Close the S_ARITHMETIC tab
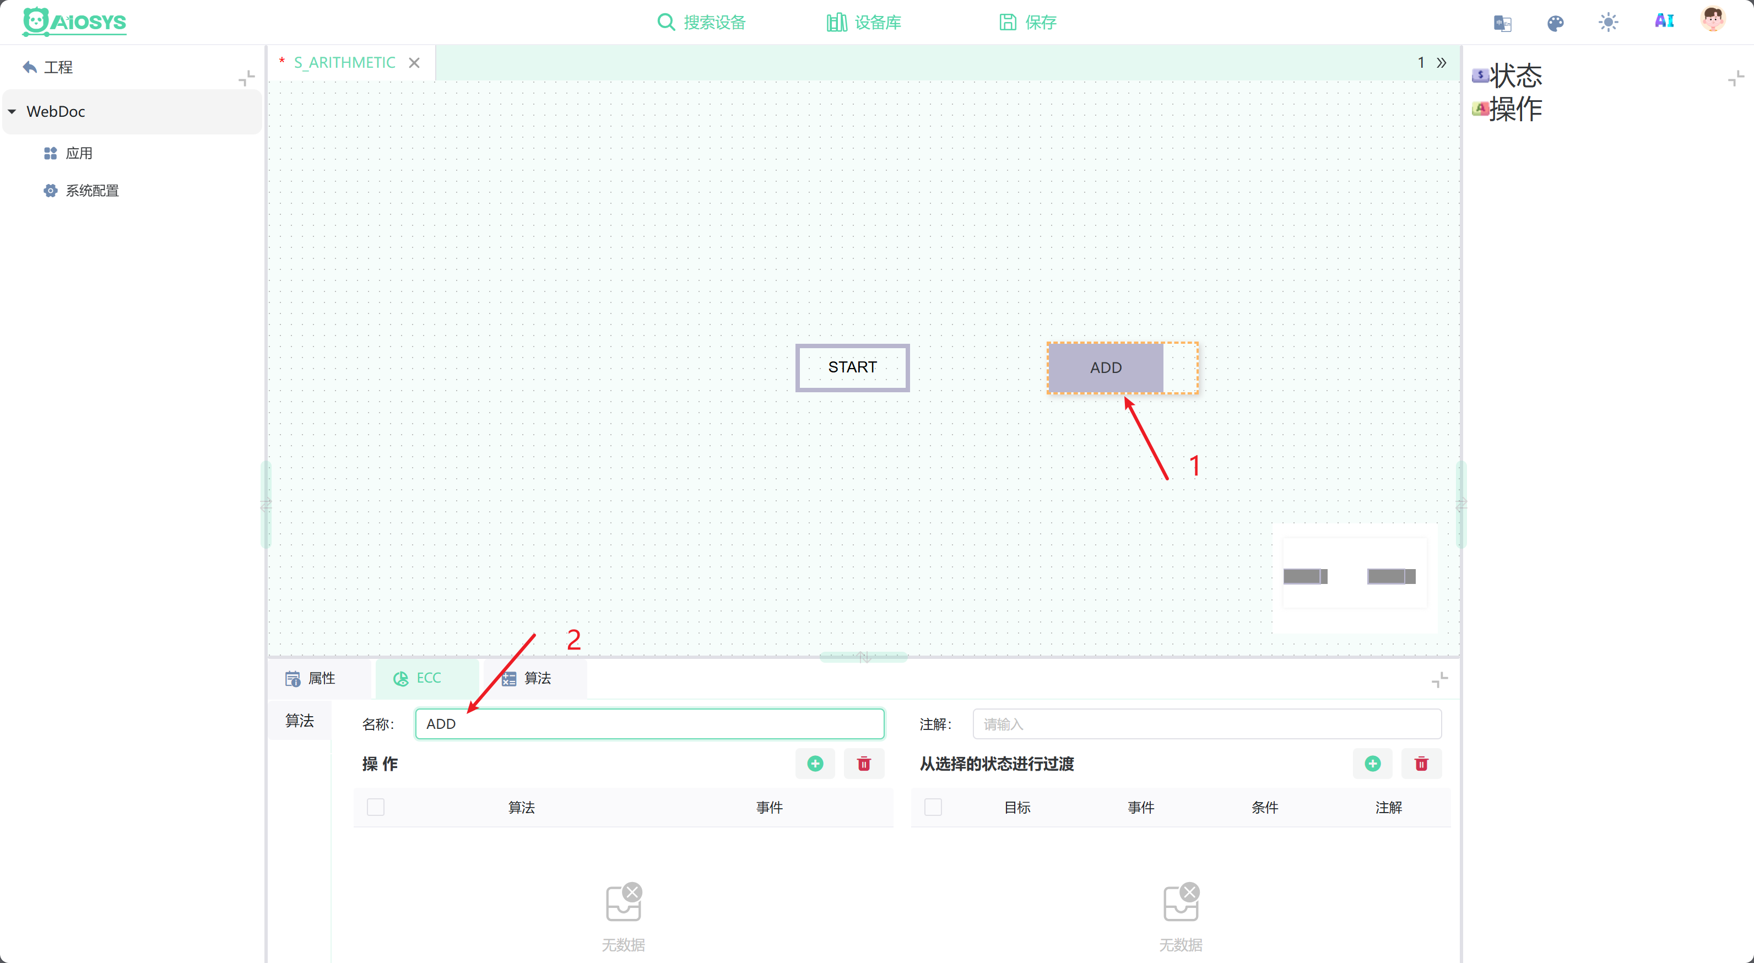The image size is (1754, 963). [x=414, y=63]
